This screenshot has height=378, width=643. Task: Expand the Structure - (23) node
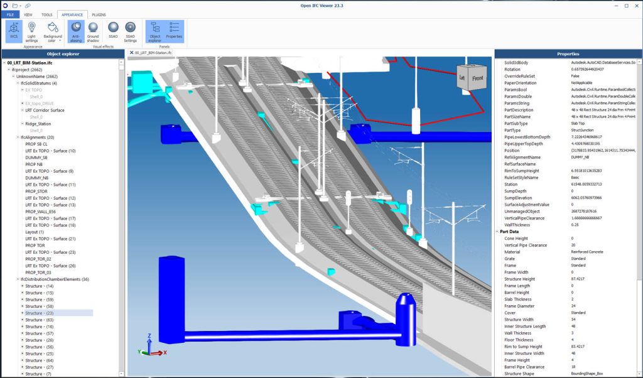pos(23,313)
